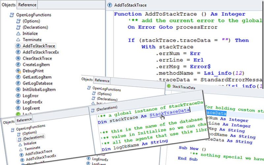Click class icon in StackTraceData header

pos(169,86)
